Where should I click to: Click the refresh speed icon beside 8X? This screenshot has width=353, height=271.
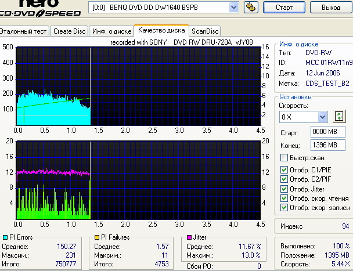pos(339,117)
